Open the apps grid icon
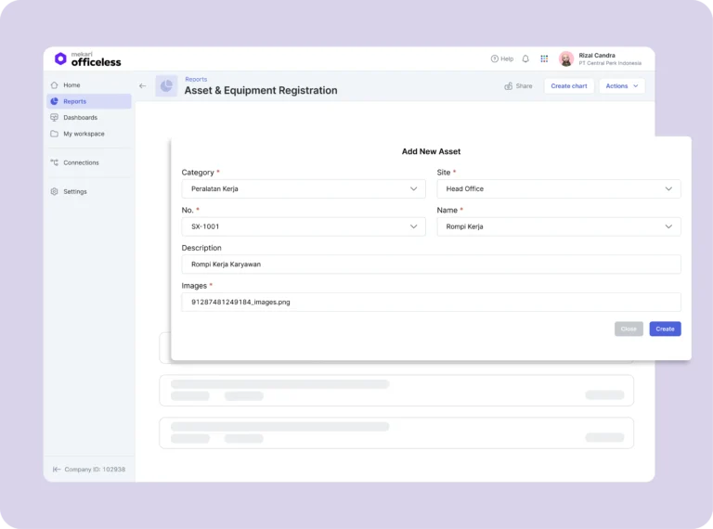Viewport: 713px width, 529px height. click(x=544, y=58)
